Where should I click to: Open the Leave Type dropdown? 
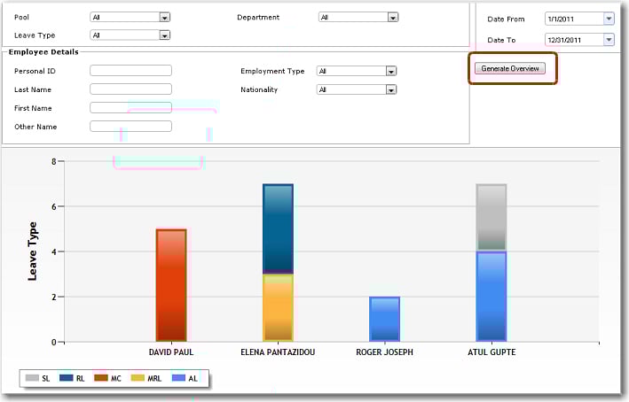pos(164,35)
